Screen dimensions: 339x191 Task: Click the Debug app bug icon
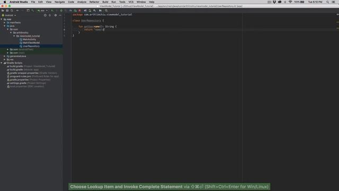(x=61, y=11)
